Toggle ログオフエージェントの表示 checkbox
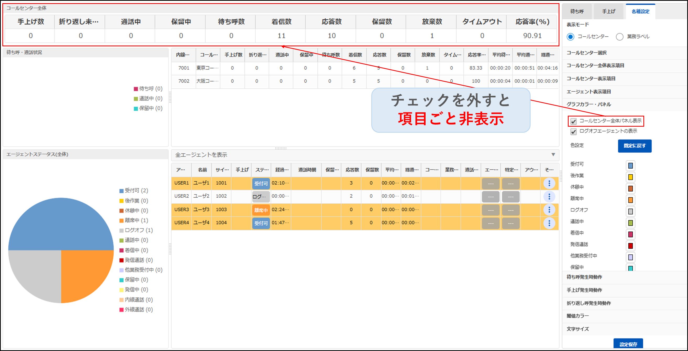 (x=573, y=131)
